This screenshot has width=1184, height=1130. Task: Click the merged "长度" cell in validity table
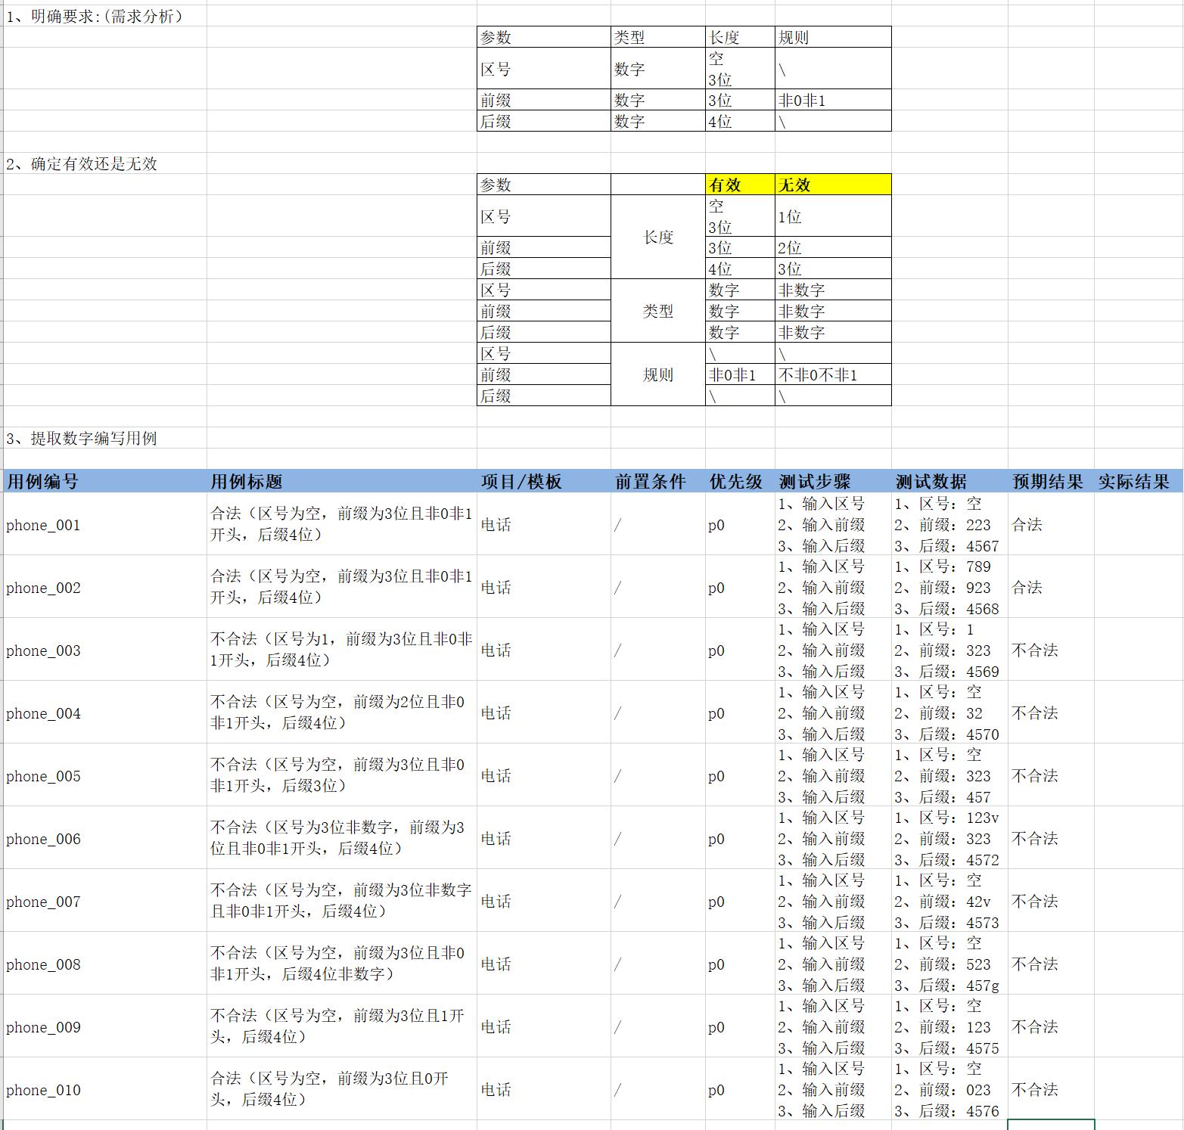(657, 237)
